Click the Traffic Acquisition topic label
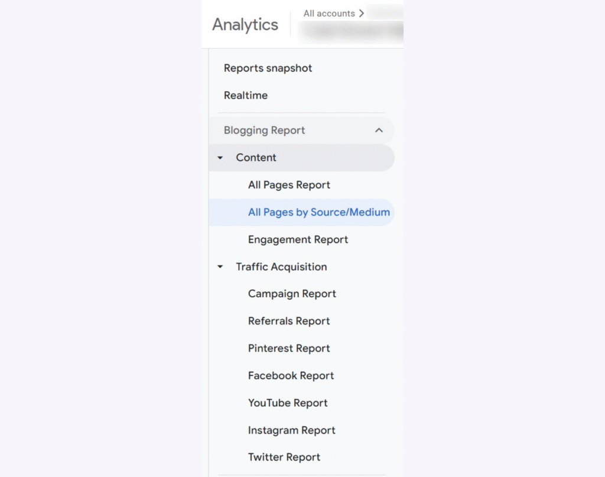Viewport: 605px width, 477px height. [281, 267]
